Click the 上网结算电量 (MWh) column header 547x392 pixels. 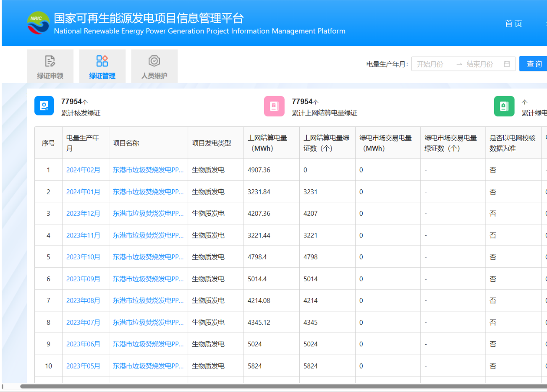[x=267, y=143]
